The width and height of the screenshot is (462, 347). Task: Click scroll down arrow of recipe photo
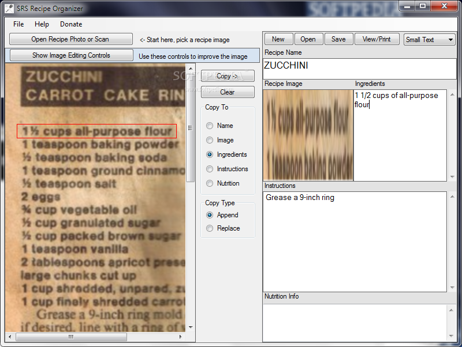[x=191, y=327]
